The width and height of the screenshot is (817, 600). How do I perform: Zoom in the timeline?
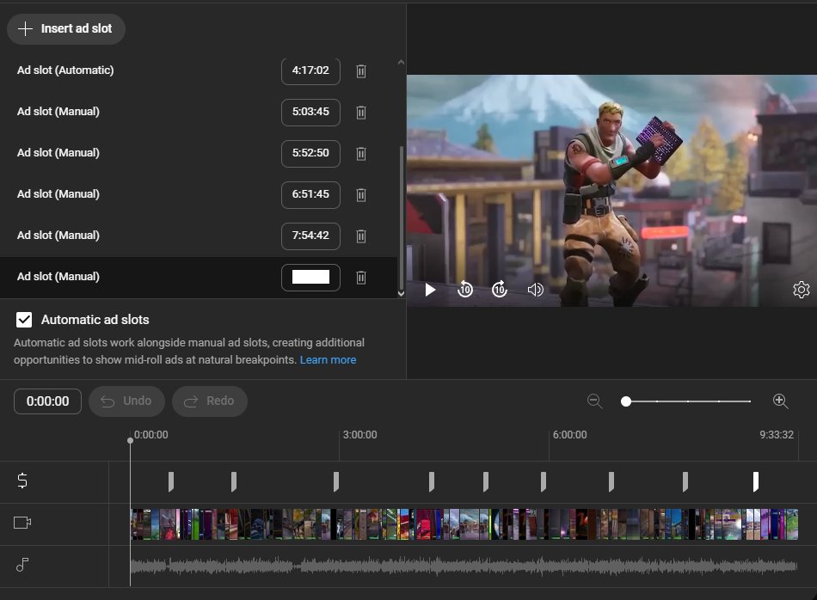(780, 401)
